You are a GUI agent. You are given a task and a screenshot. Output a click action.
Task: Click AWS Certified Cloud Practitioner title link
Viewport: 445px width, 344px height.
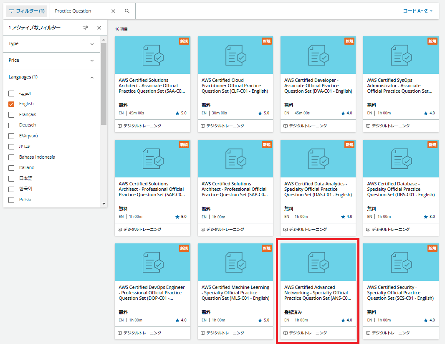point(235,86)
